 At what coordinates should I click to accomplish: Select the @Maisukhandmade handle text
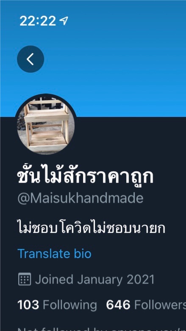81,198
